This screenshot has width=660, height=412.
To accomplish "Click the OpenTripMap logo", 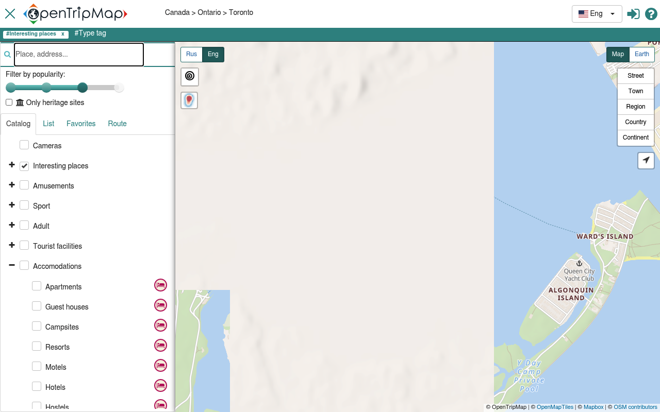I will coord(75,14).
